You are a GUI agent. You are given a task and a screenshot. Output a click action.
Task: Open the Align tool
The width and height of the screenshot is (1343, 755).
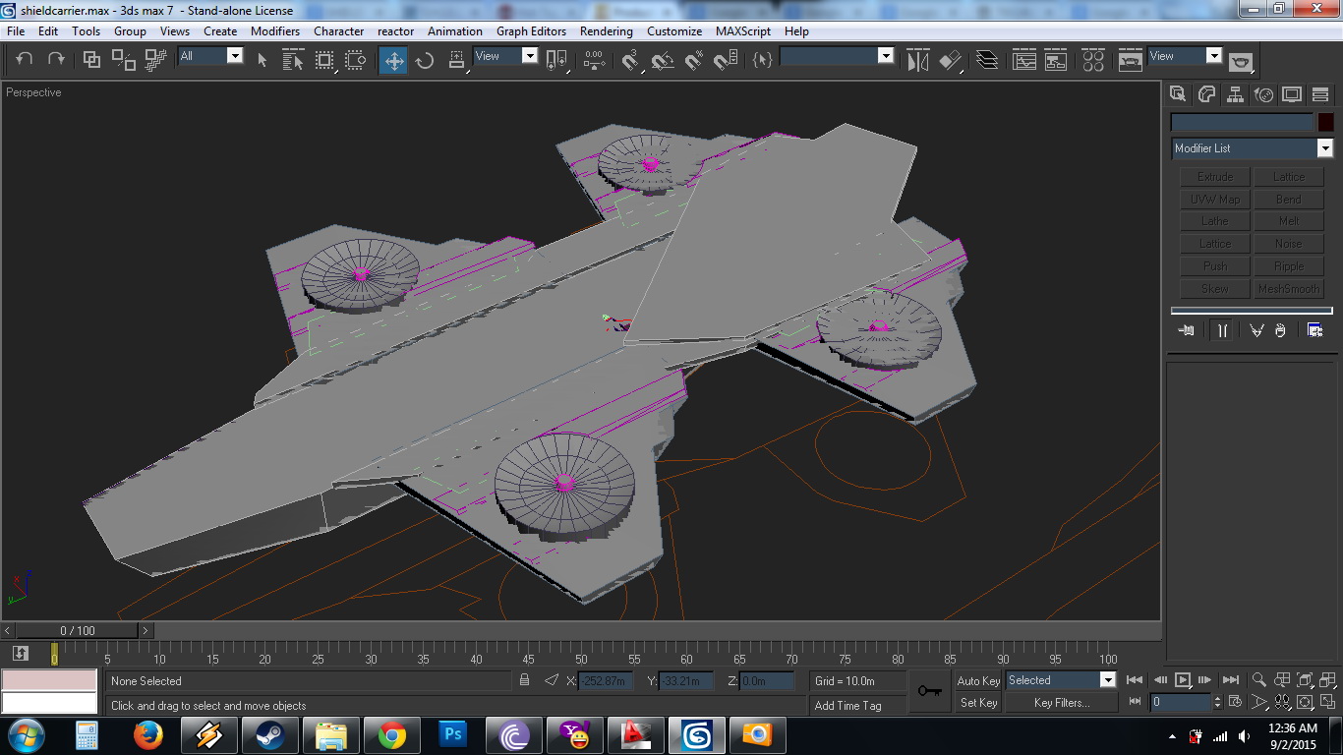pos(950,60)
